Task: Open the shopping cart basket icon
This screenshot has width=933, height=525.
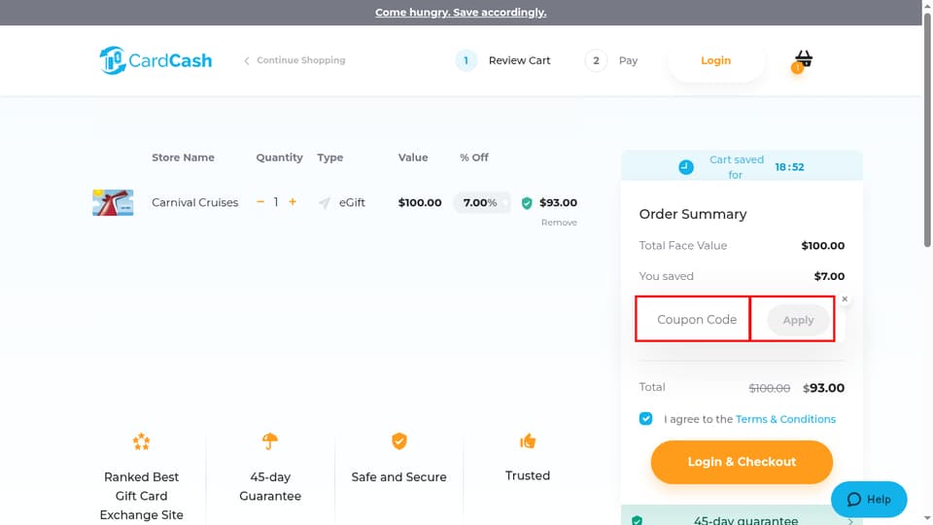Action: [803, 60]
